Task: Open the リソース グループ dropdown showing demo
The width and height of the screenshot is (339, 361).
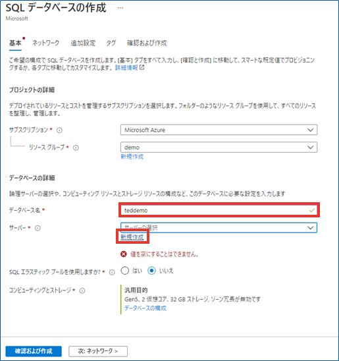Action: [219, 147]
